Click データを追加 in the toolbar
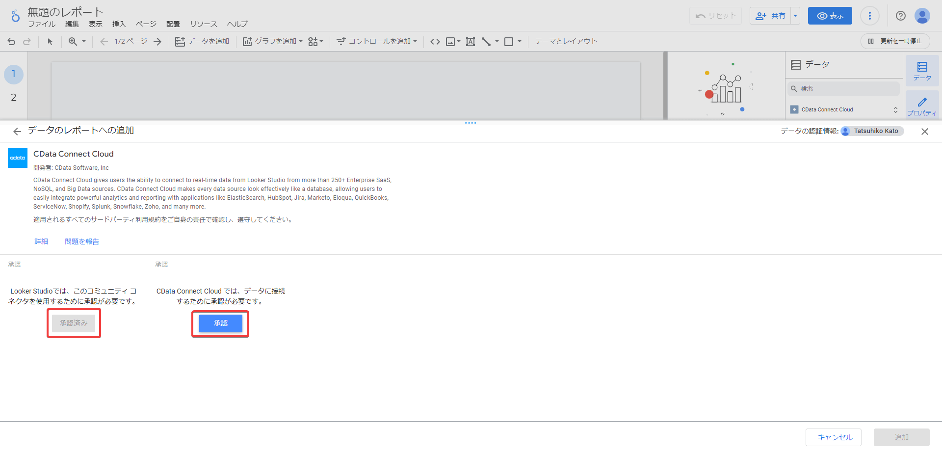This screenshot has width=942, height=456. coord(202,42)
